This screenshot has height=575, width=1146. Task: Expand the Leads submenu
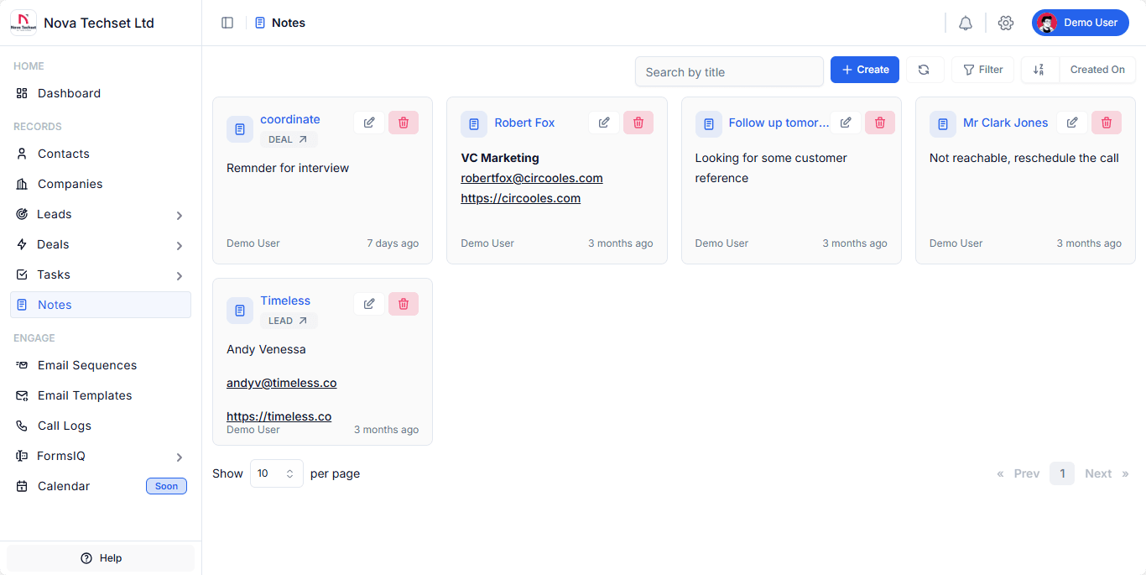click(x=179, y=215)
